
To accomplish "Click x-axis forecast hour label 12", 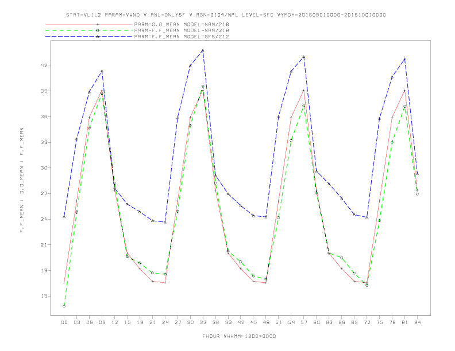I will coord(115,322).
